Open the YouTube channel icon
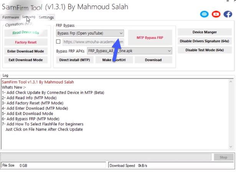The image size is (236, 172). click(x=216, y=14)
